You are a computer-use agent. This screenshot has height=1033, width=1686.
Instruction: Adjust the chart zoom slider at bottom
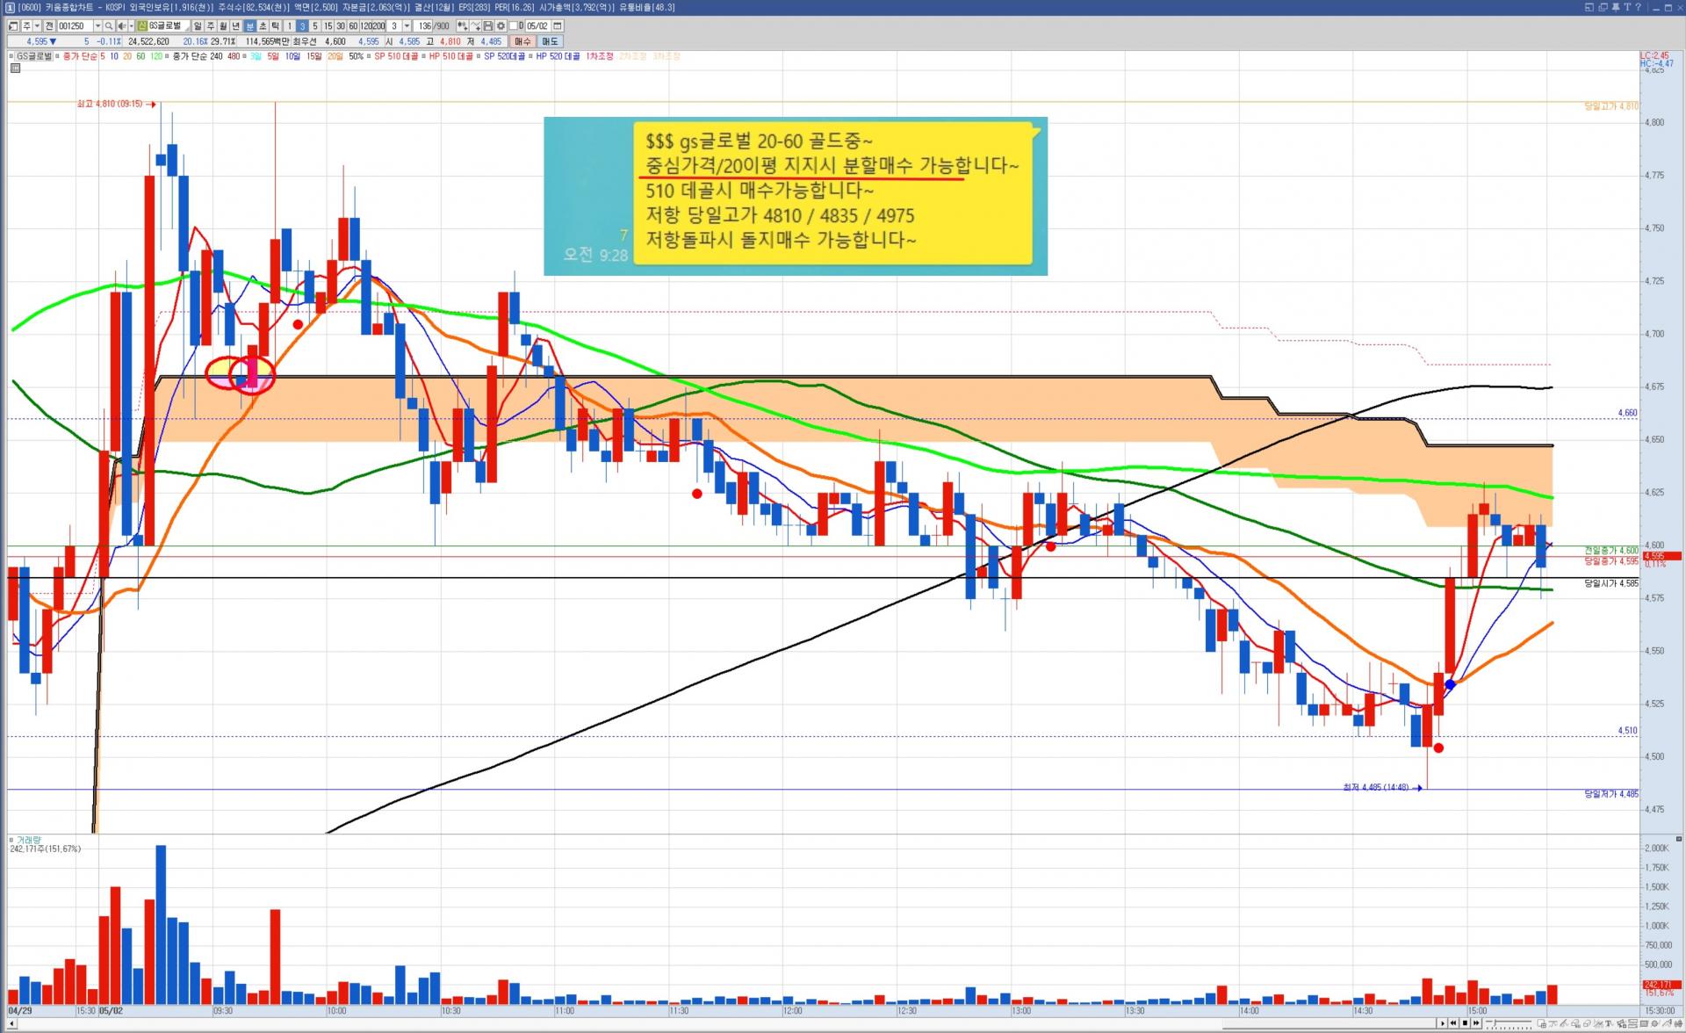[1495, 1022]
